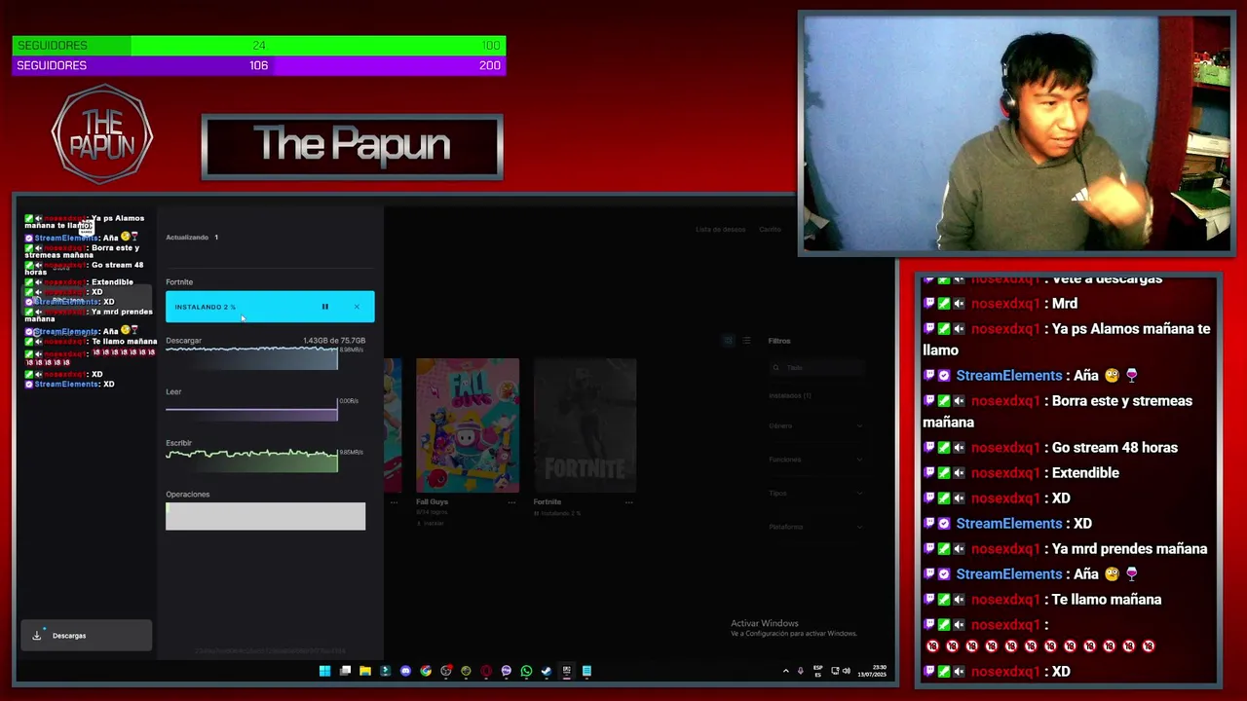
Task: Click the microphone tray icon
Action: pyautogui.click(x=801, y=671)
